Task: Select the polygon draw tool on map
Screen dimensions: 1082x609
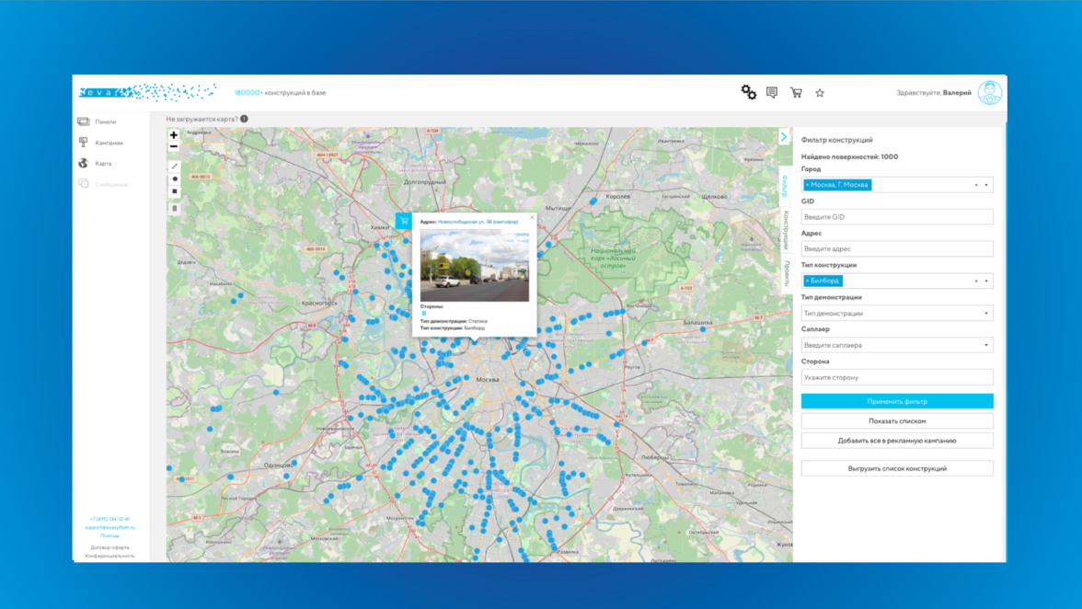Action: click(175, 179)
